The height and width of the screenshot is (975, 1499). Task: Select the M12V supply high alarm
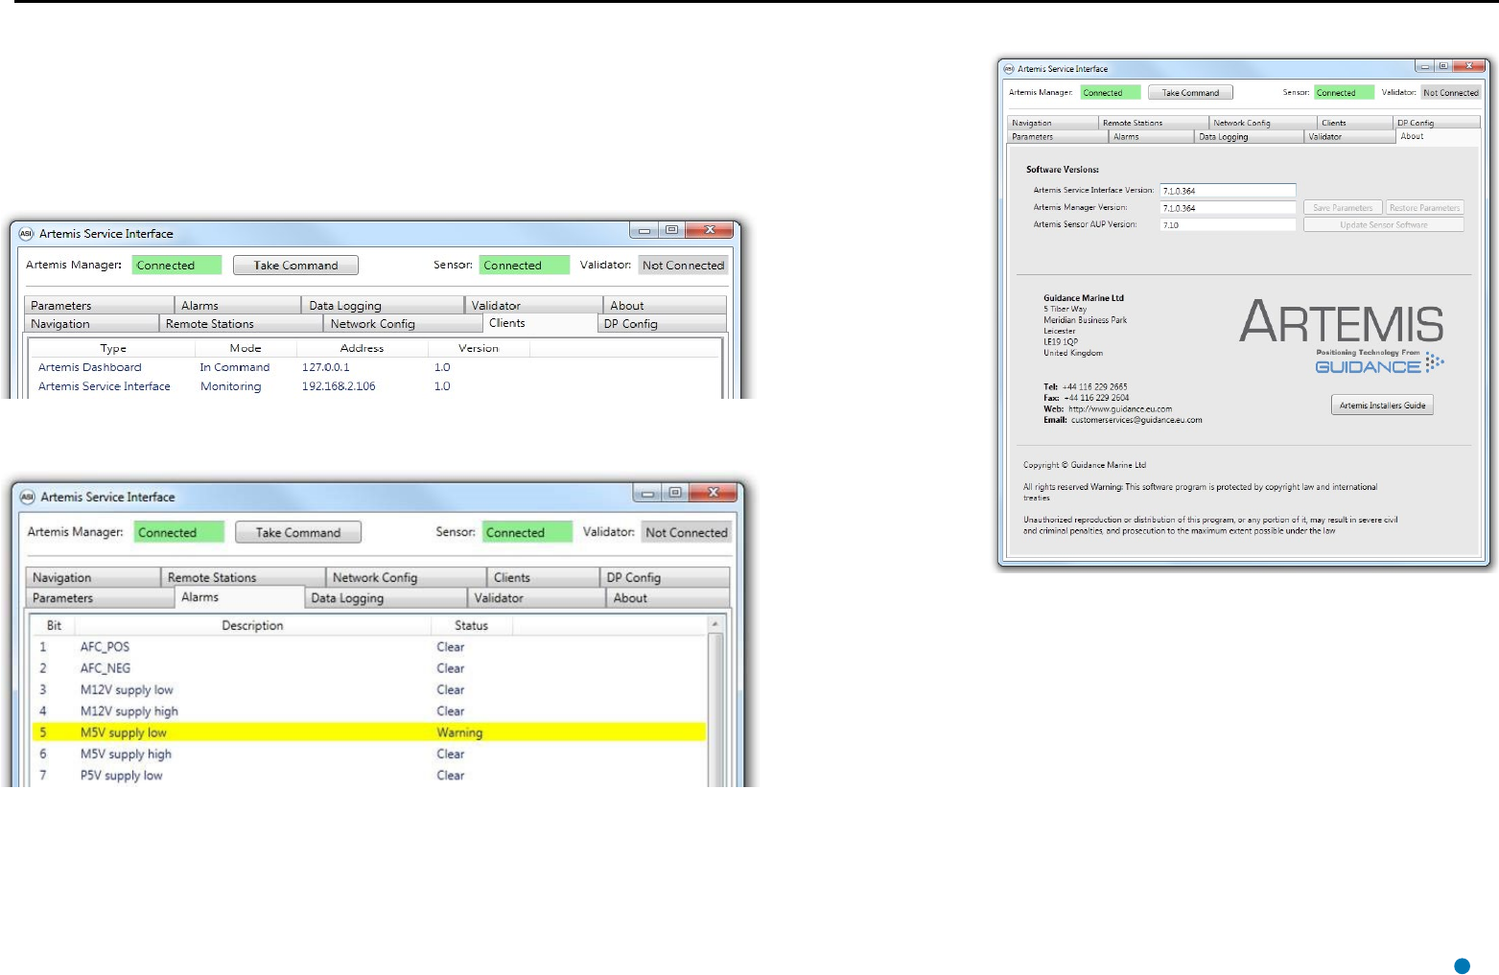click(x=369, y=711)
